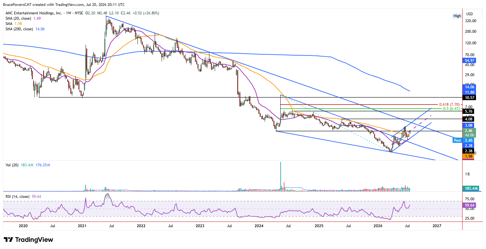The width and height of the screenshot is (486, 249).
Task: Click the 2024 time axis label
Action: (259, 226)
